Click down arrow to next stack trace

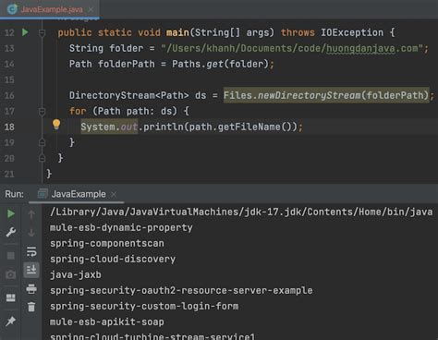pyautogui.click(x=31, y=233)
